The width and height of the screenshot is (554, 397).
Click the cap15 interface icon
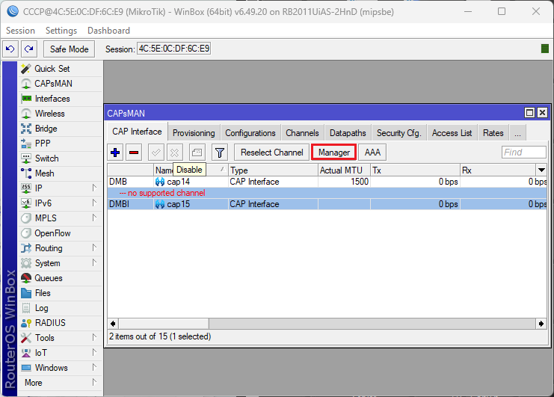coord(160,204)
